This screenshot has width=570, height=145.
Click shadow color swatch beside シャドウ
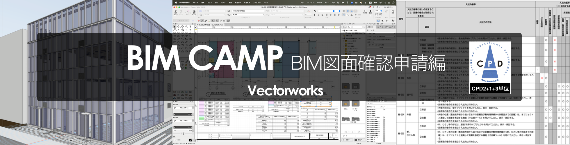pos(191,140)
